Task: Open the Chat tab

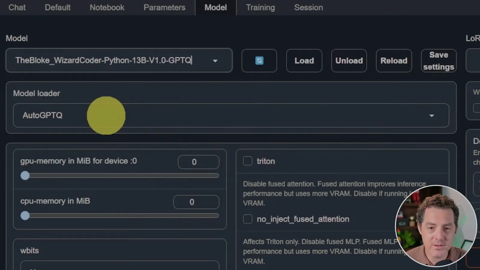Action: click(17, 7)
